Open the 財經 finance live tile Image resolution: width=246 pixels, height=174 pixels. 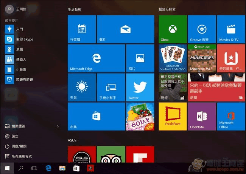[173, 87]
